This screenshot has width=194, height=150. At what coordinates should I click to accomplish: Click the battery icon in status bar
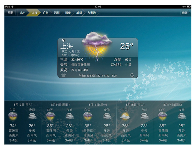pos(188,7)
